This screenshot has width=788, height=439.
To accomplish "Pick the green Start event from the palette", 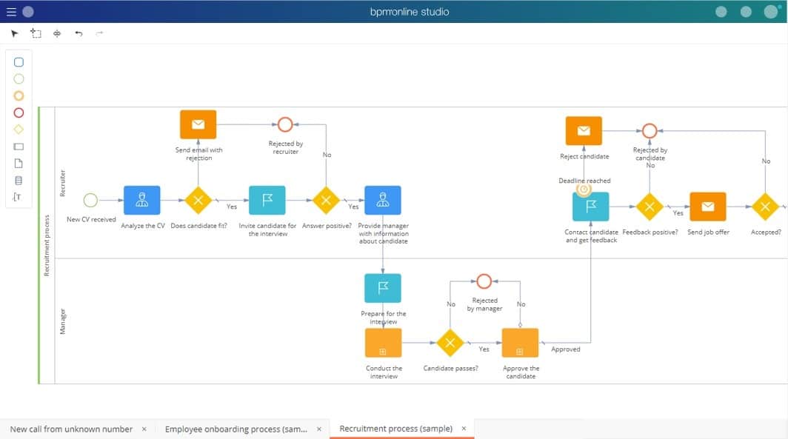I will pyautogui.click(x=18, y=78).
